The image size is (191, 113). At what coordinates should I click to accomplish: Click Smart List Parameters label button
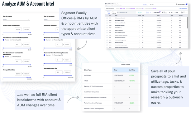click(x=110, y=8)
